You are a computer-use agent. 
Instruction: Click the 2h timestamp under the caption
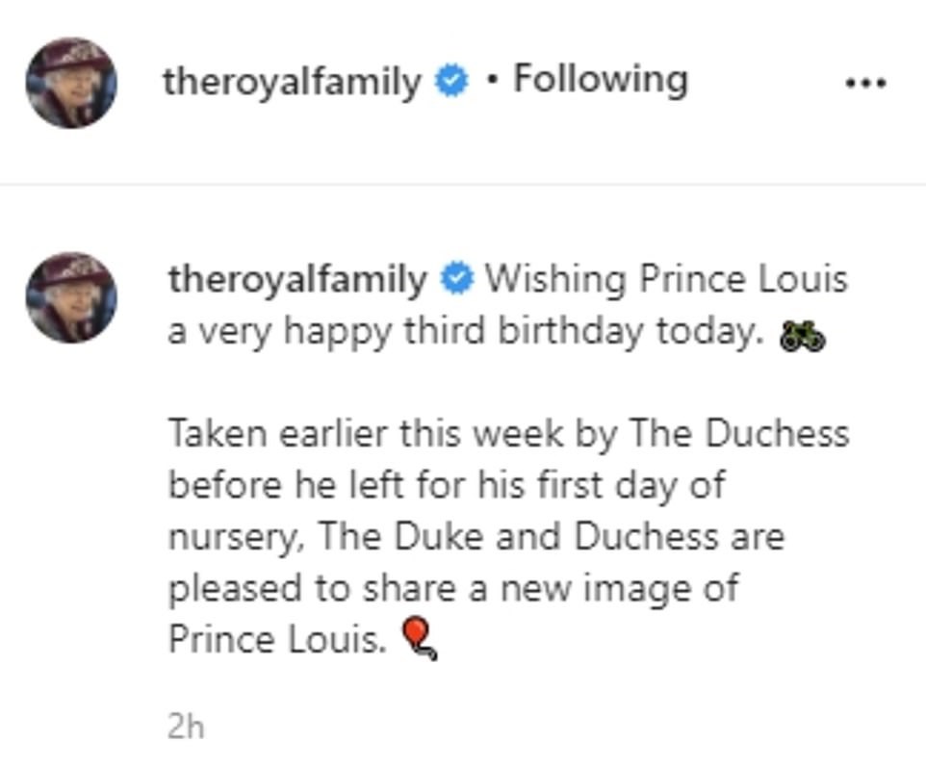185,726
